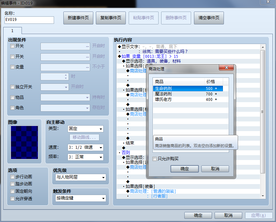The height and width of the screenshot is (222, 276).
Task: Enable the 物品 condition checkbox
Action: 12,97
